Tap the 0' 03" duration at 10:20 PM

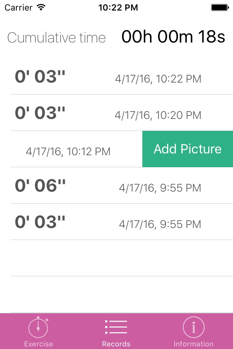40,113
